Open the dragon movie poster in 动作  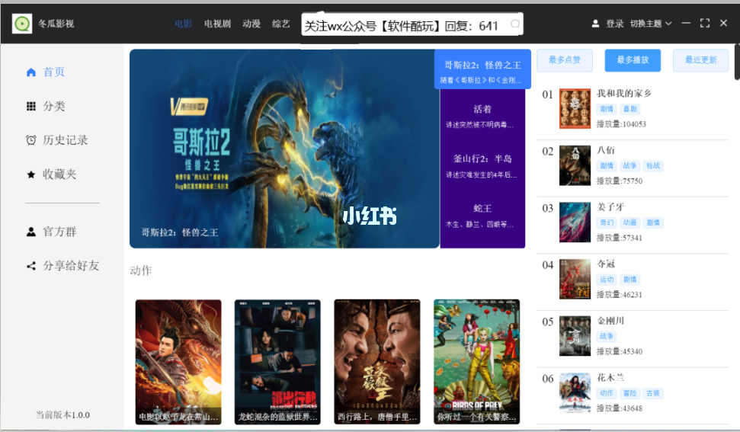coord(178,362)
